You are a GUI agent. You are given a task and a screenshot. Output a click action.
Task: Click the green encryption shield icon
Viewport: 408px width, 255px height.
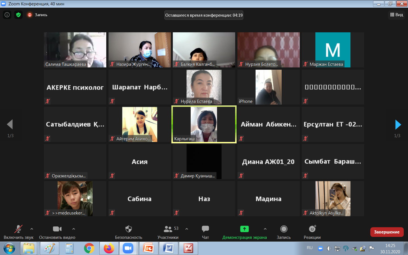(x=18, y=15)
